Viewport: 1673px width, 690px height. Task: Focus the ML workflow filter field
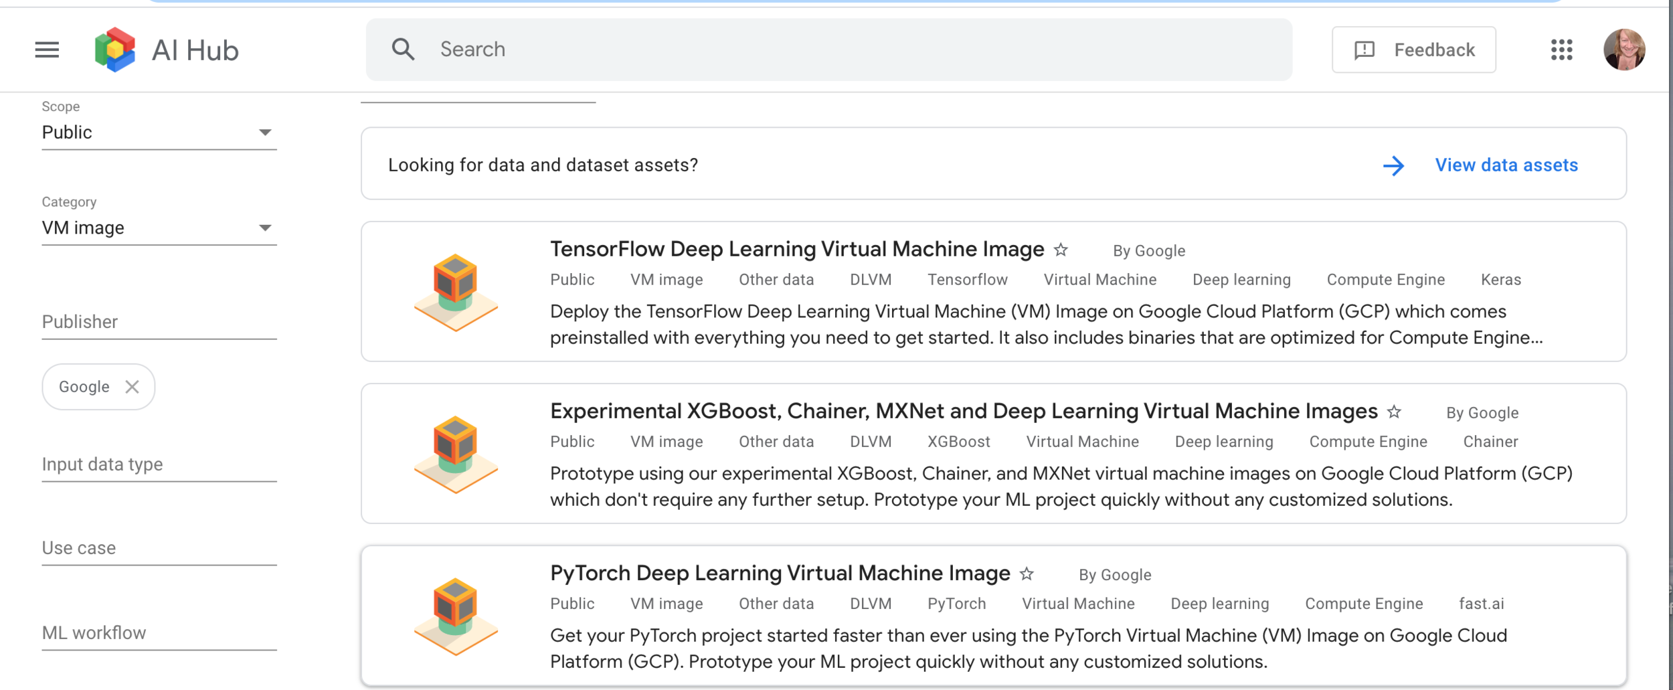point(159,633)
